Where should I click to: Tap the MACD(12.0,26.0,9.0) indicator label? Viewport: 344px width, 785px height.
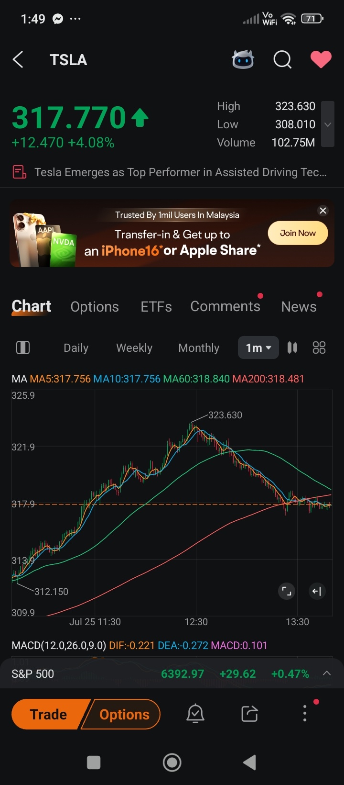tap(59, 645)
